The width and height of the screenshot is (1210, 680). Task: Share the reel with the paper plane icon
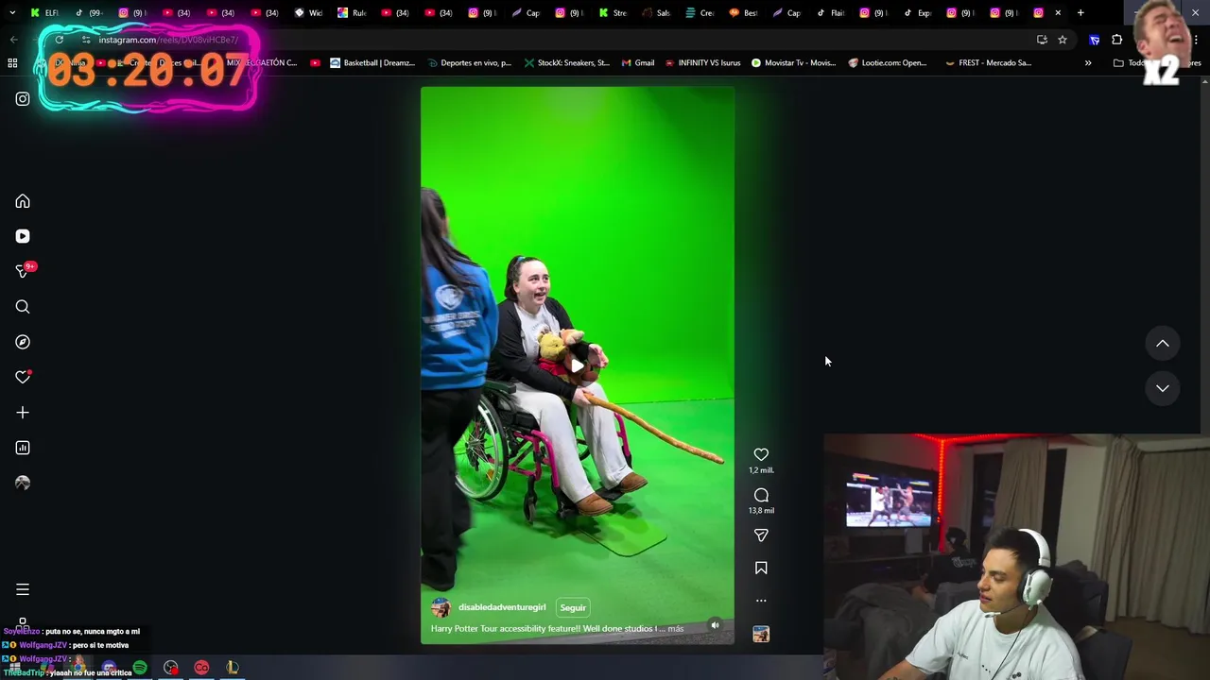[761, 535]
